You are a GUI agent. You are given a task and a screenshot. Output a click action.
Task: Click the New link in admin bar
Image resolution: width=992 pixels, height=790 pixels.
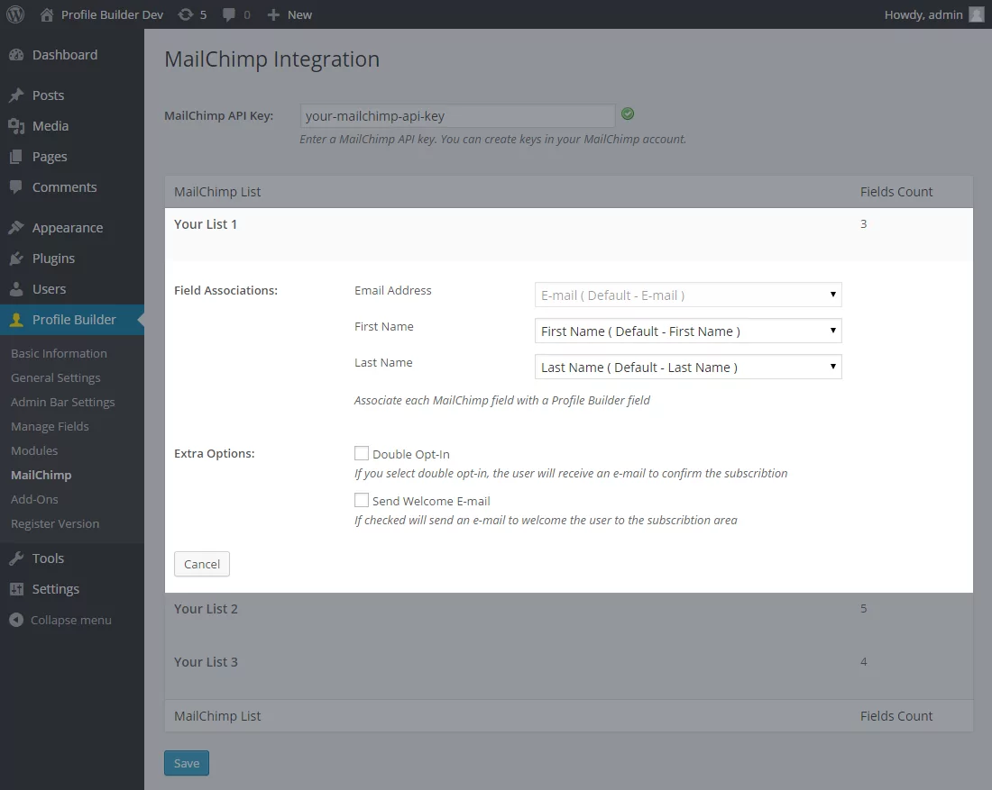tap(299, 14)
